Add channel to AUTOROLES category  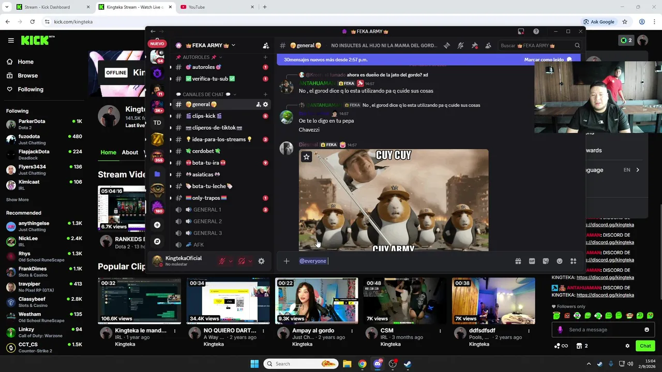pyautogui.click(x=265, y=57)
